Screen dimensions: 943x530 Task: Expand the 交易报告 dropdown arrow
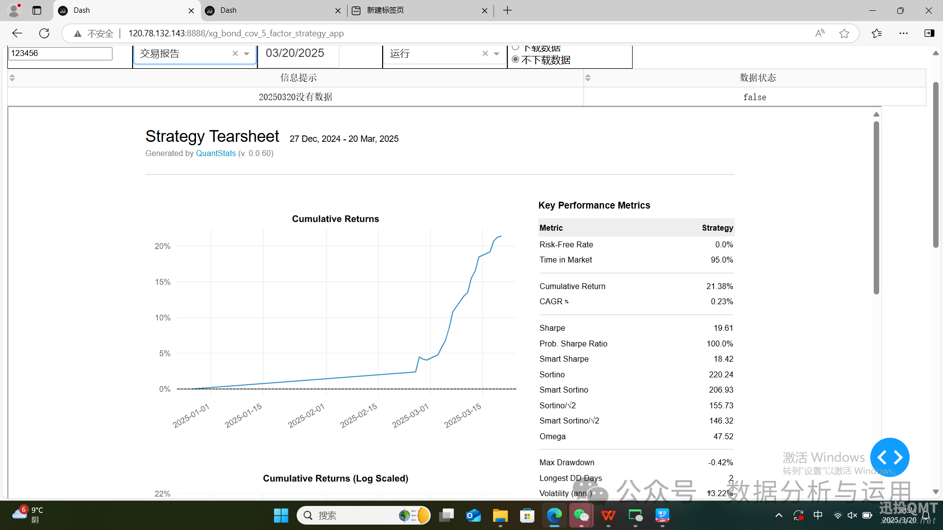click(x=247, y=54)
